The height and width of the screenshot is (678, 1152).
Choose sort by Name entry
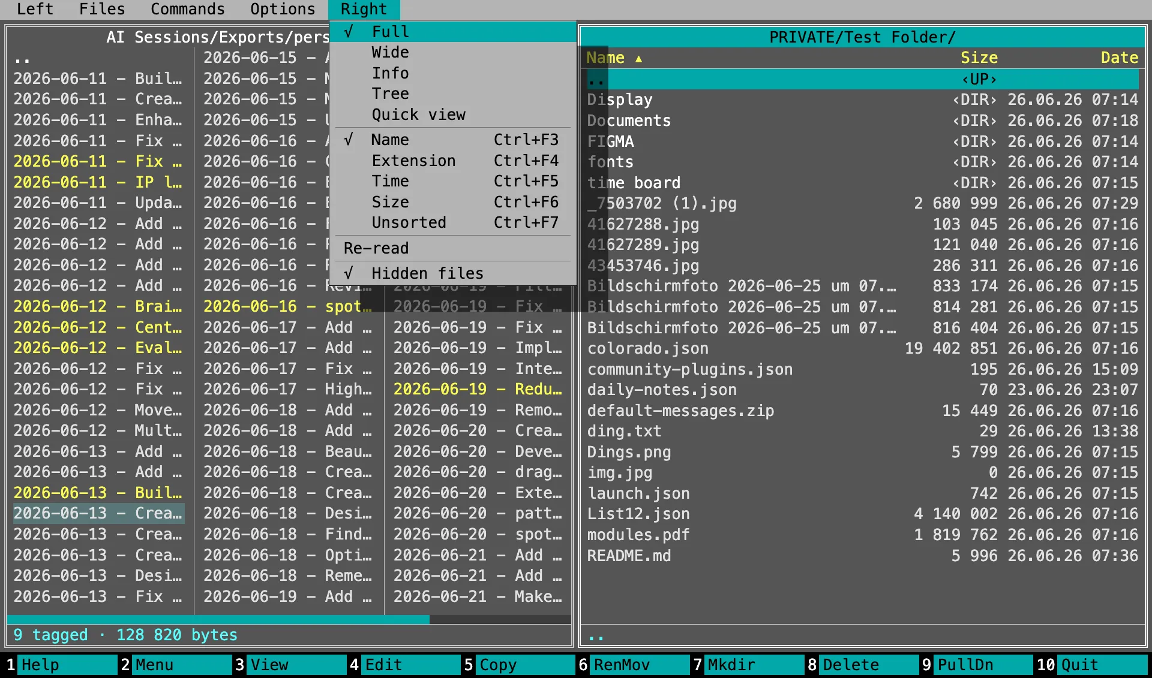453,140
